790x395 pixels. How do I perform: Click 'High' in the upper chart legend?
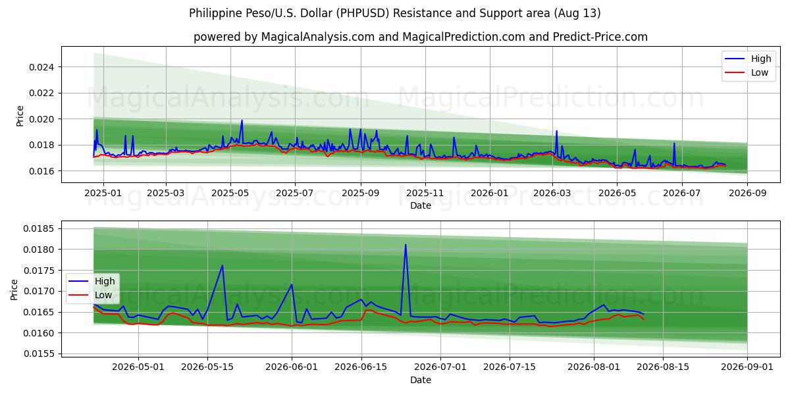point(761,59)
